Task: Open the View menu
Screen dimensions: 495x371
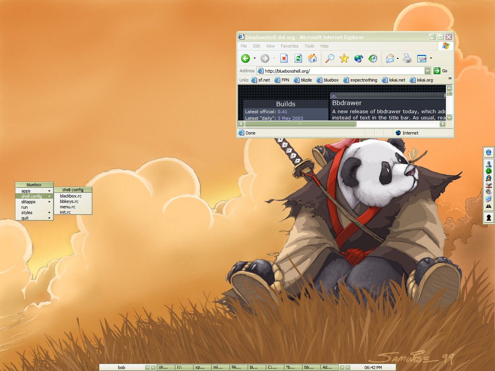Action: coord(270,46)
